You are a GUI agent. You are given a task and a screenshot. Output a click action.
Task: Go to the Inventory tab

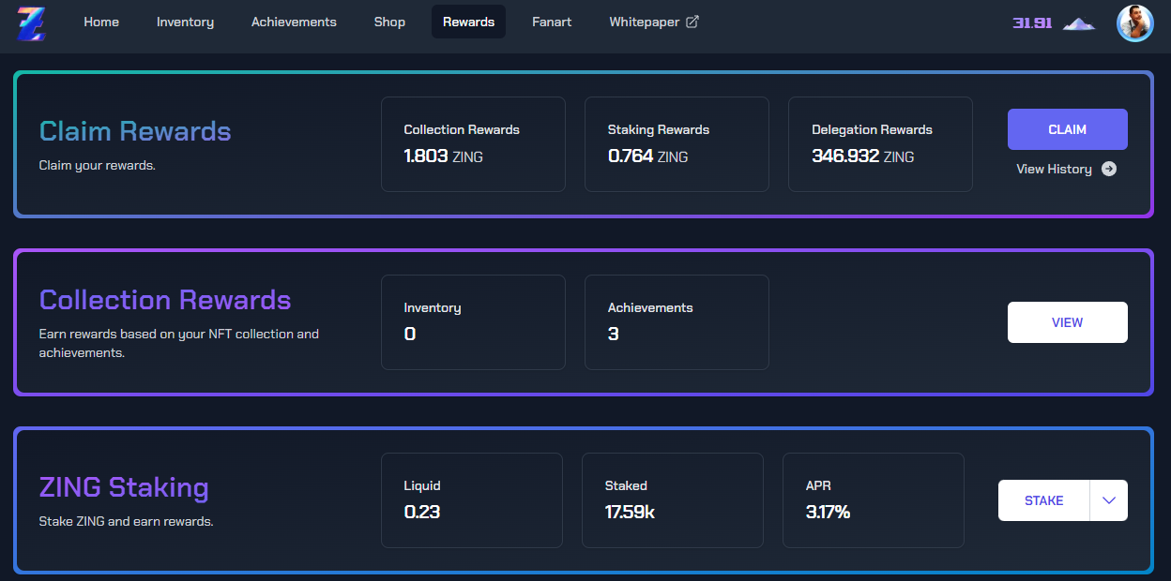185,22
